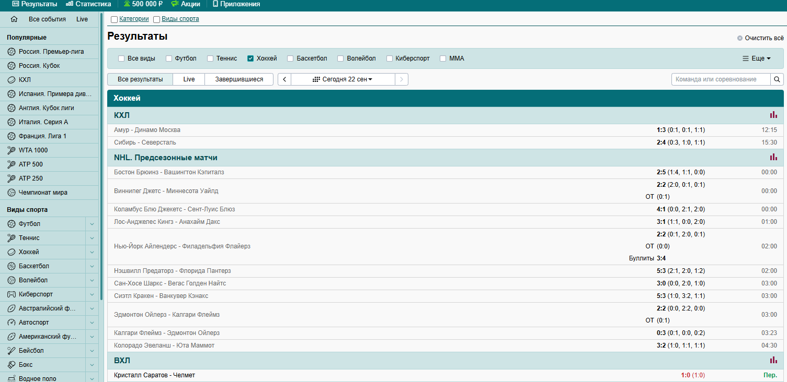
Task: Uncheck the Хоккей checkbox
Action: [250, 58]
